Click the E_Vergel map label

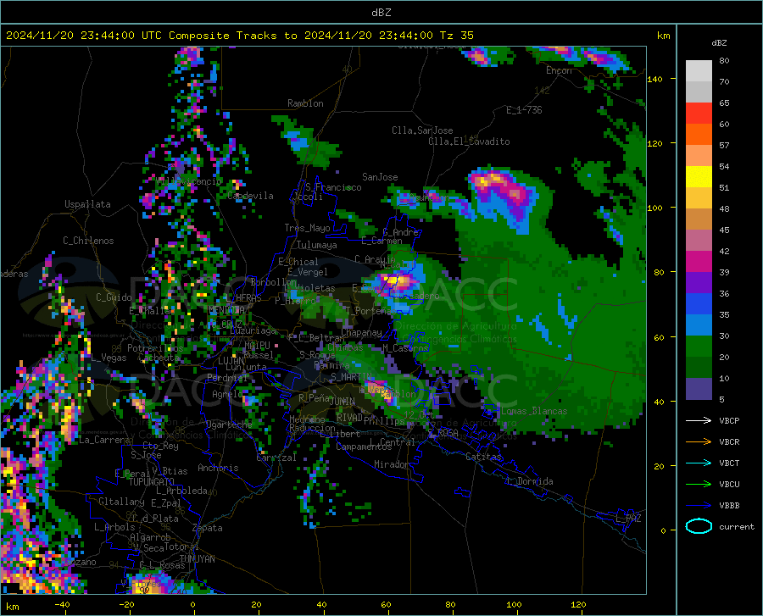click(x=307, y=272)
